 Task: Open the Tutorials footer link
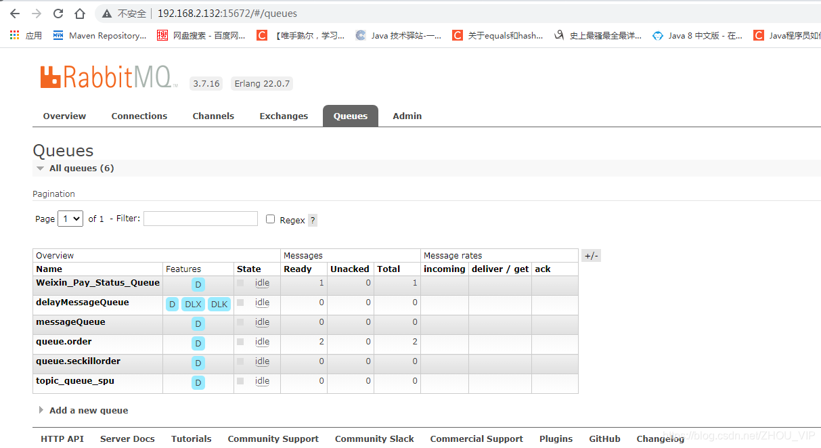point(192,439)
